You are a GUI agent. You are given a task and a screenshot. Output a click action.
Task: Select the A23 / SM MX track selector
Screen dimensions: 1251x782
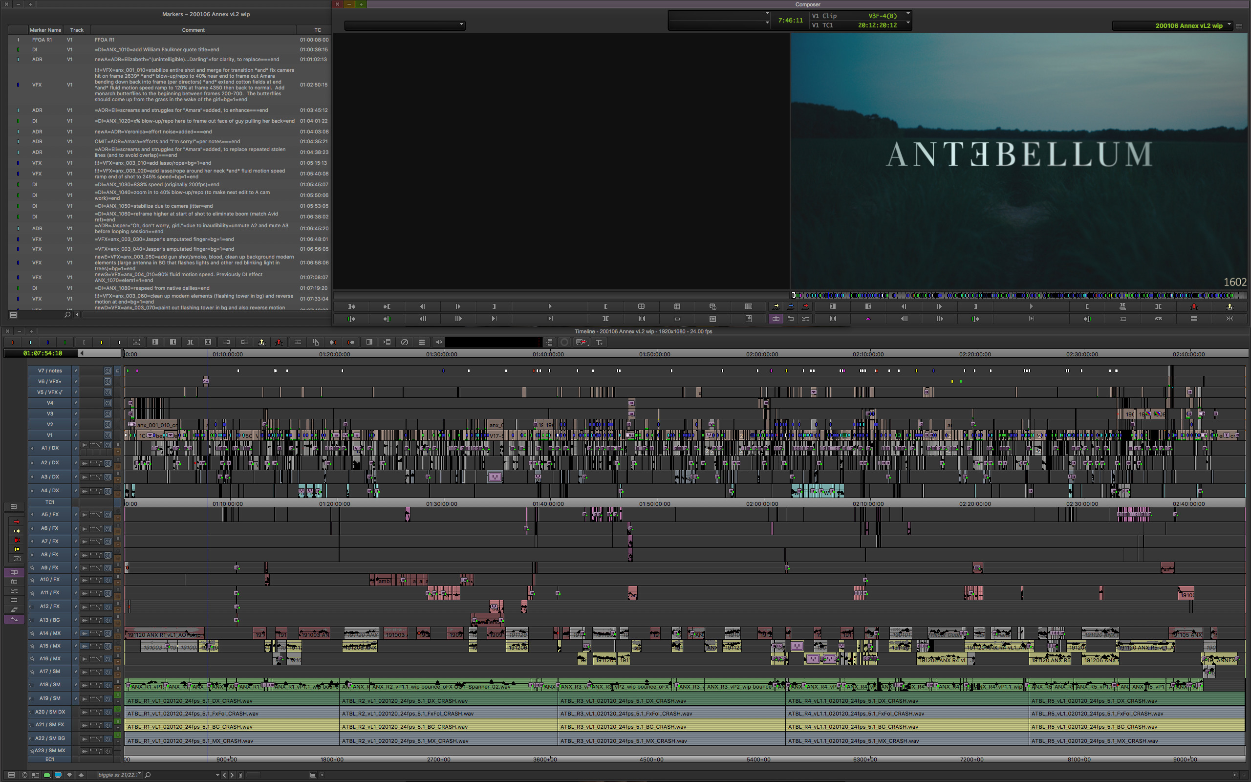pos(50,750)
